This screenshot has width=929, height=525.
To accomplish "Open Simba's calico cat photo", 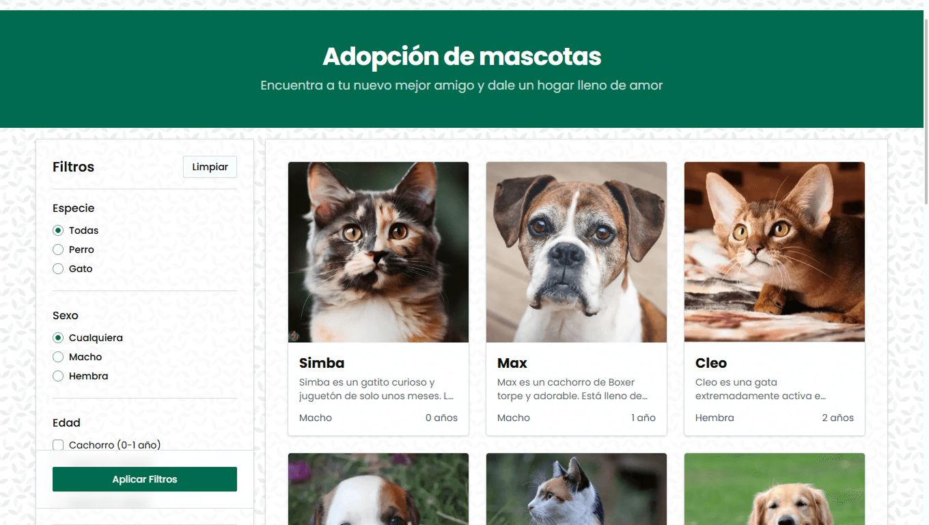I will 378,252.
